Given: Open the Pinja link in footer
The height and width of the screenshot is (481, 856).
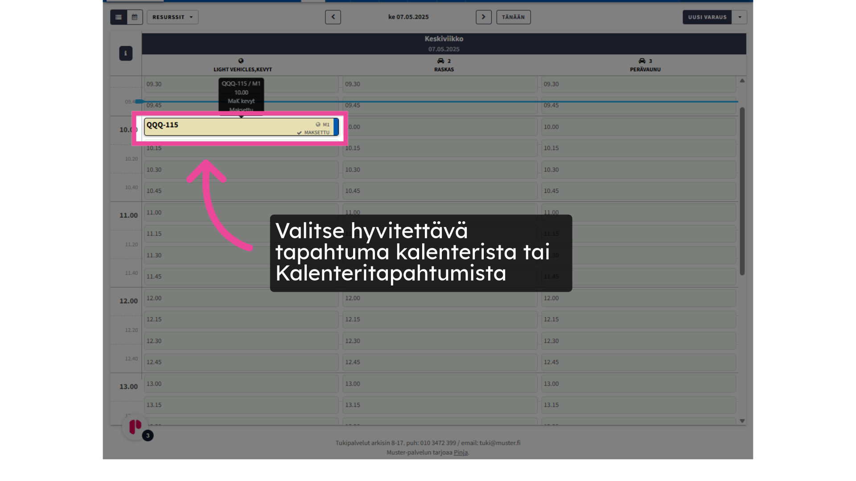Looking at the screenshot, I should tap(461, 452).
